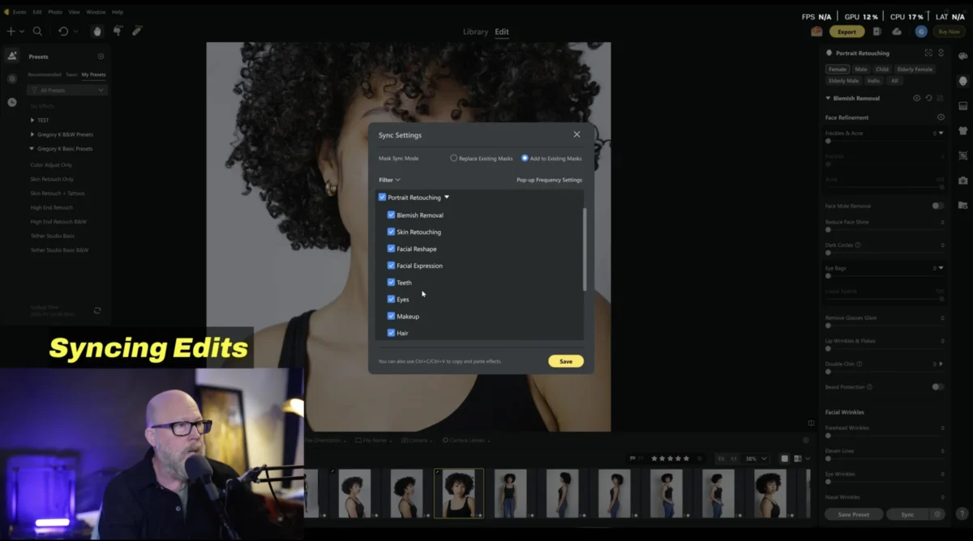Select the stamp brush tool in toolbar
973x541 pixels.
(x=118, y=31)
